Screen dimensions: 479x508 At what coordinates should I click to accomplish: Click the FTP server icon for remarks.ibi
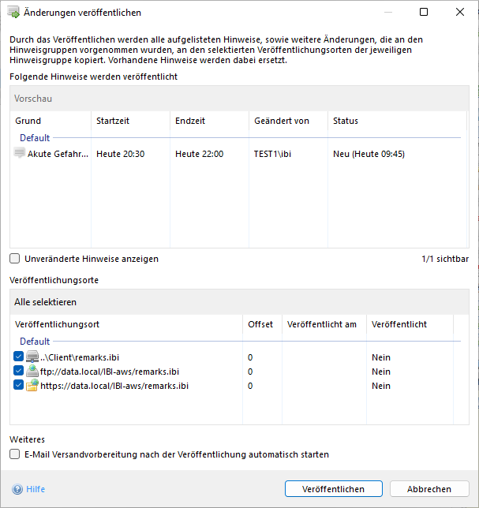click(x=32, y=372)
